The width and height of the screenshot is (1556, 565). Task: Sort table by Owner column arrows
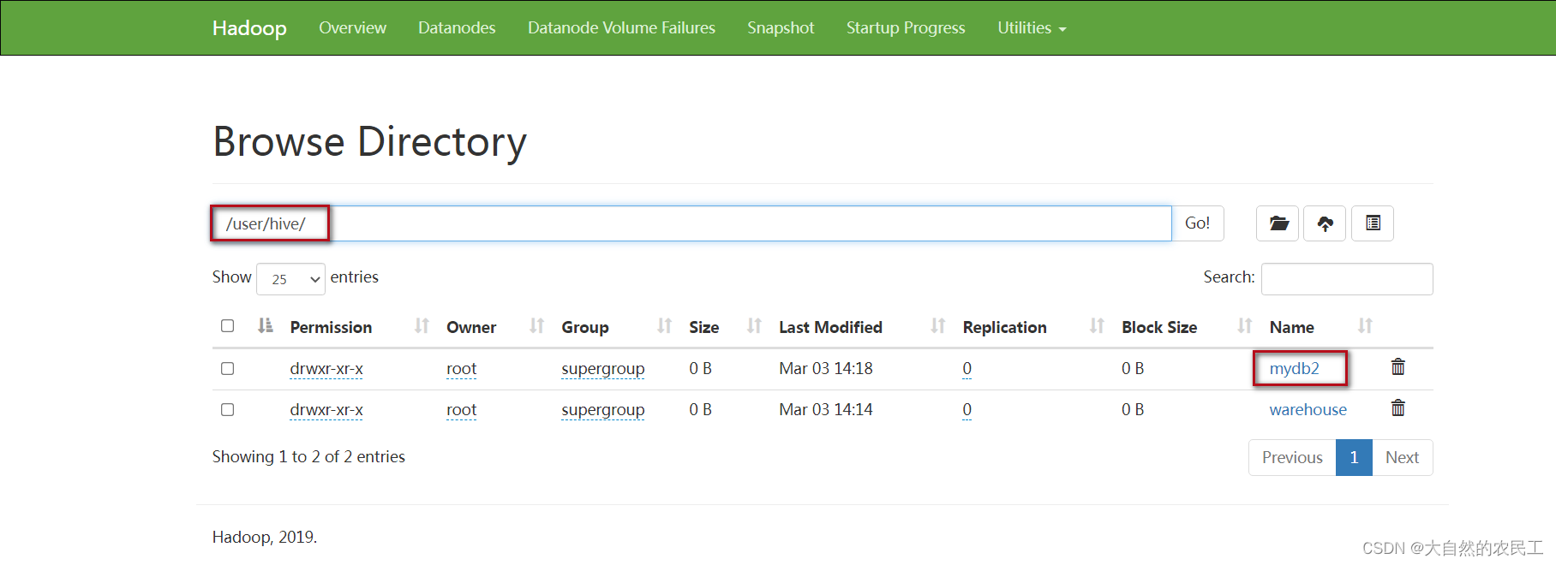click(536, 326)
